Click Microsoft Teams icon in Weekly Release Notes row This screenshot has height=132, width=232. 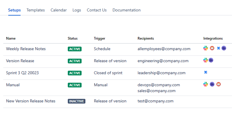point(224,48)
